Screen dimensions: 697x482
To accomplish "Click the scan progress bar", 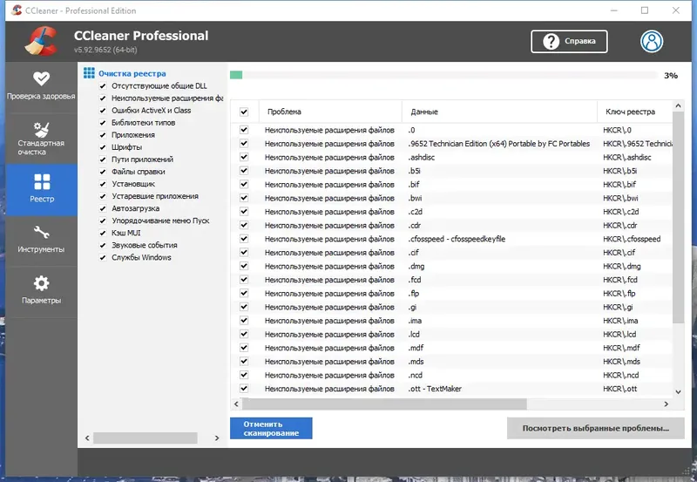I will click(443, 75).
